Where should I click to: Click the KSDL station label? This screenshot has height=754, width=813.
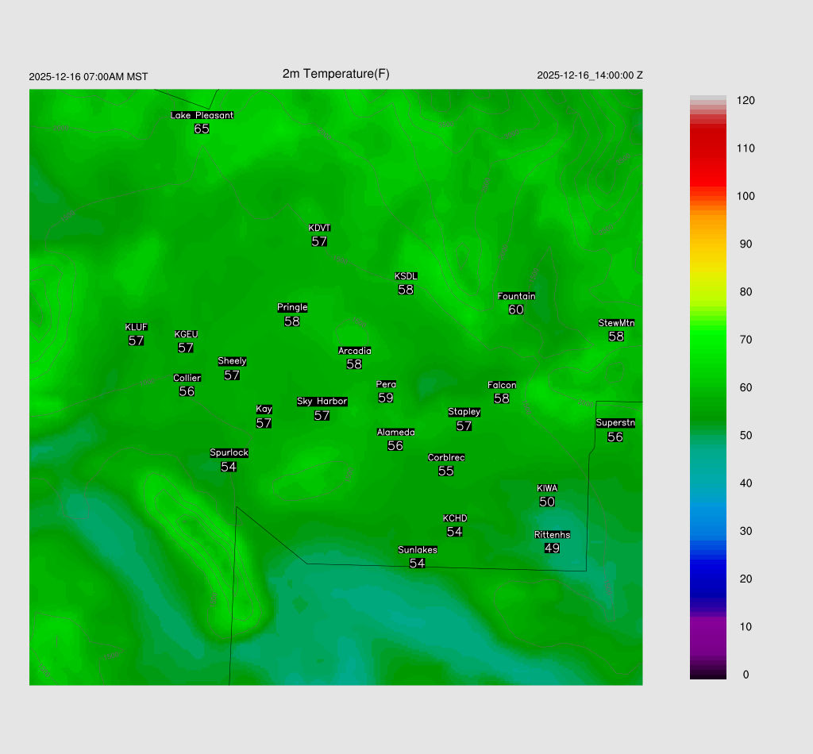pyautogui.click(x=406, y=276)
